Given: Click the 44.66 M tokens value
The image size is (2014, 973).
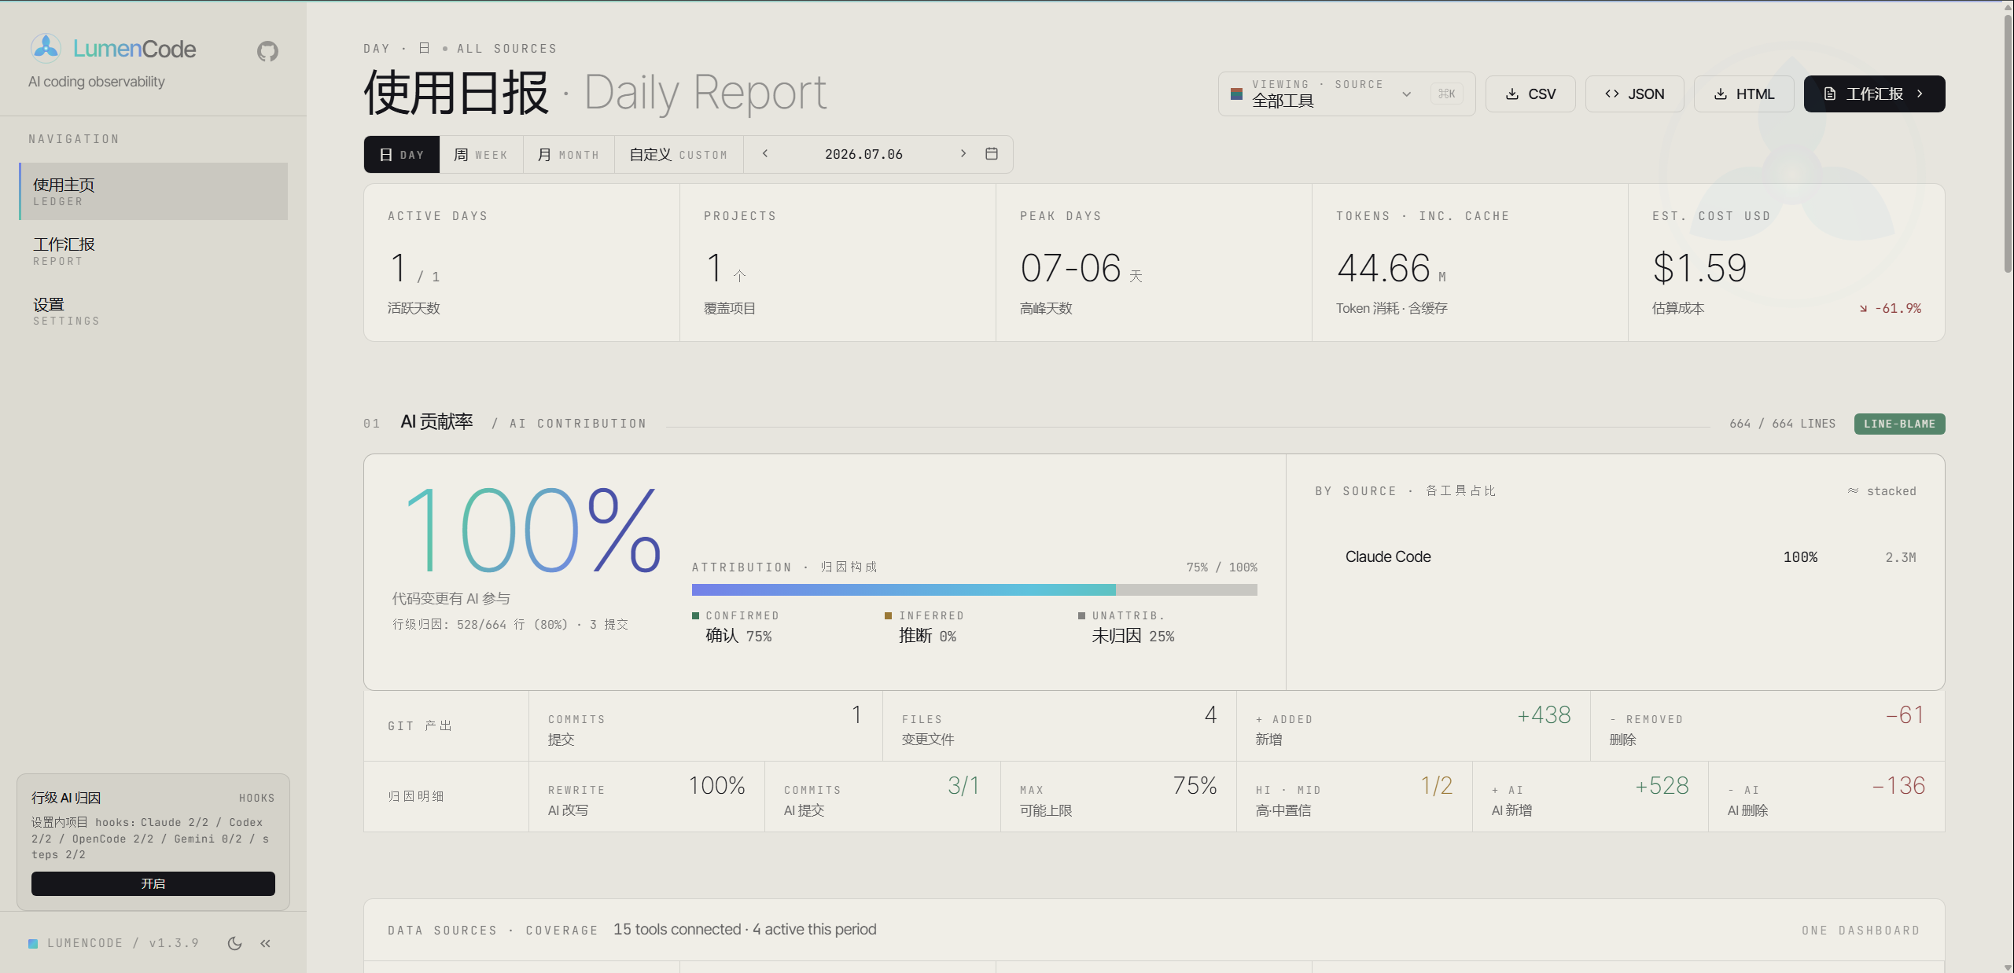Looking at the screenshot, I should pos(1391,269).
